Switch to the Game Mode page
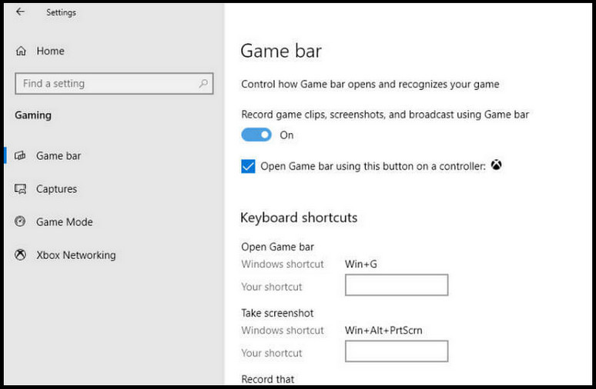The image size is (596, 389). 64,222
